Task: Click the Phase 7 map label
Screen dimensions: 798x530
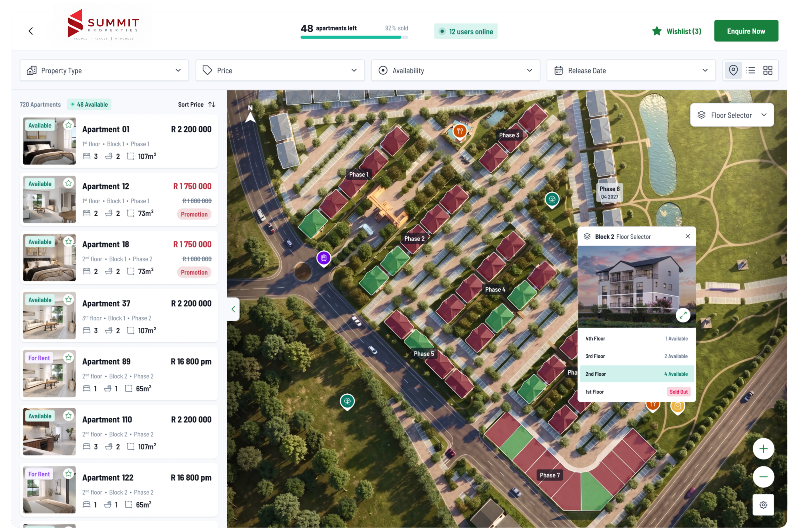Action: pos(550,475)
